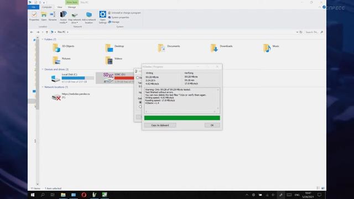The height and width of the screenshot is (199, 354).
Task: Collapse the Network locations group
Action: tap(43, 87)
